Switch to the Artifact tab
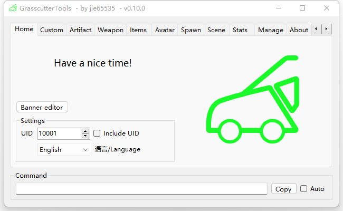The image size is (343, 211). coord(80,30)
